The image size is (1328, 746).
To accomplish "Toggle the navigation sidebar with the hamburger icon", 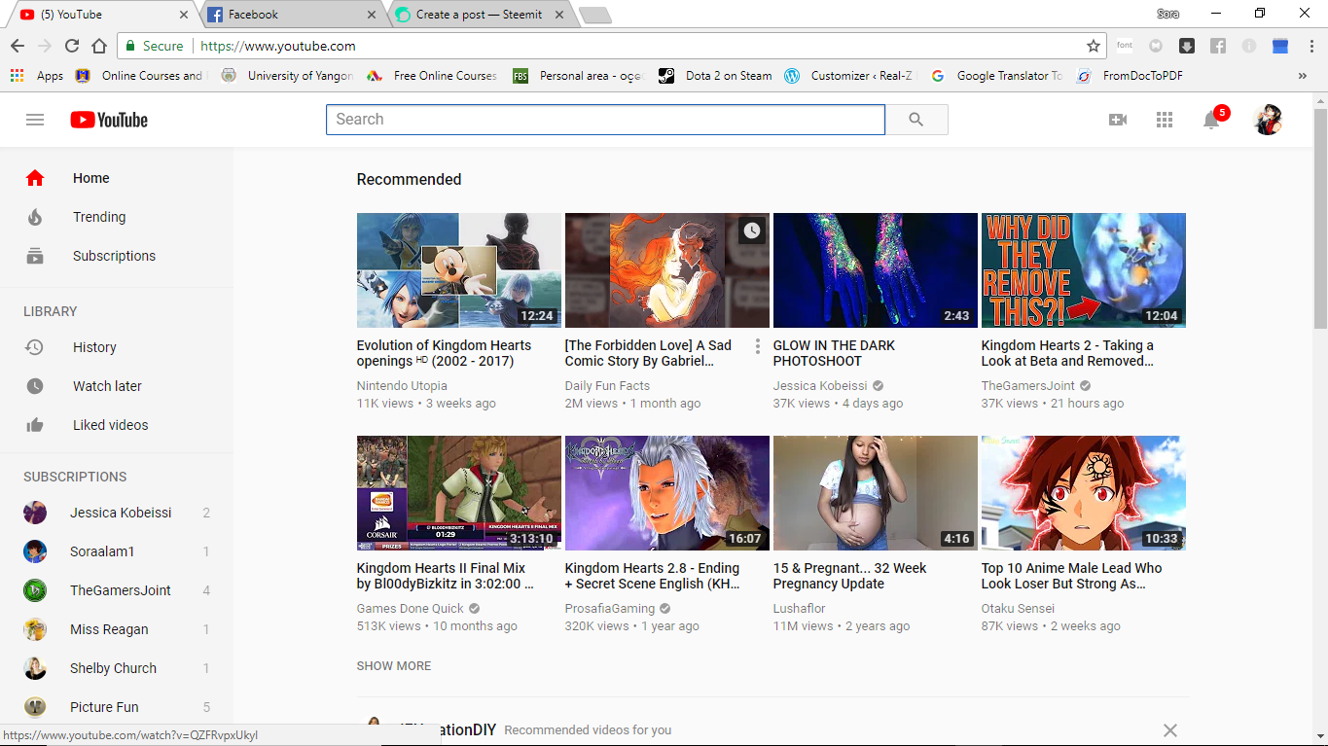I will tap(35, 119).
